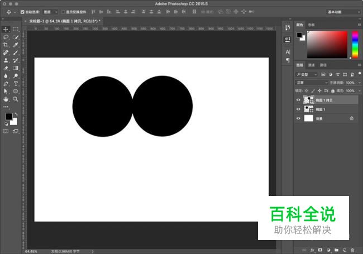Select the Brush tool

[16, 52]
